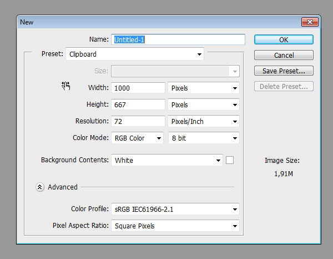Open the Height units Pixels dropdown

[204, 104]
